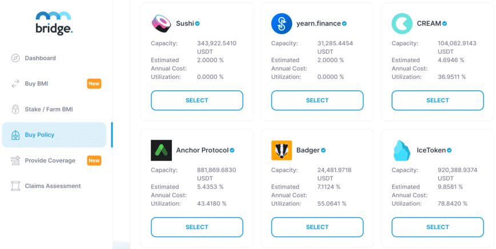Select the Sushi policy

pyautogui.click(x=197, y=101)
